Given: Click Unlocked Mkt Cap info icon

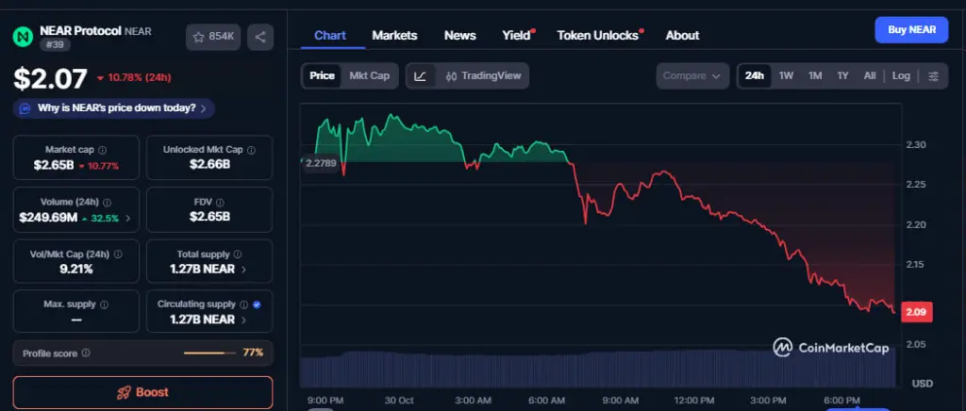Looking at the screenshot, I should [251, 150].
